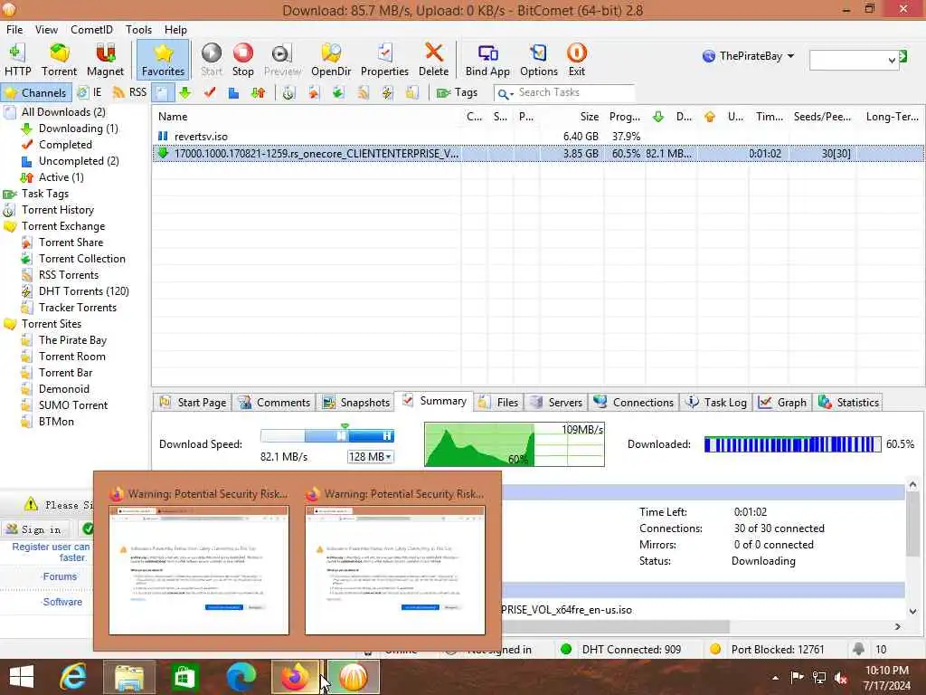926x695 pixels.
Task: Open the File menu
Action: point(14,30)
